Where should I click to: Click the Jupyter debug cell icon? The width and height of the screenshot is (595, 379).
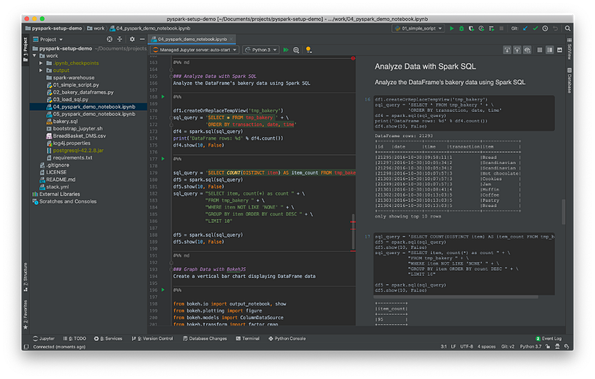point(296,50)
